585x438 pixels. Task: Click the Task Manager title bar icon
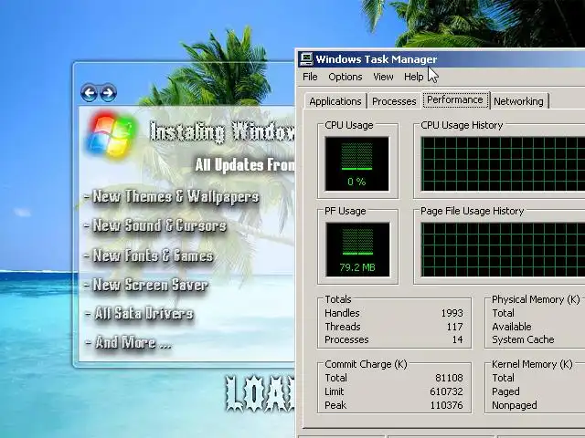click(x=306, y=59)
